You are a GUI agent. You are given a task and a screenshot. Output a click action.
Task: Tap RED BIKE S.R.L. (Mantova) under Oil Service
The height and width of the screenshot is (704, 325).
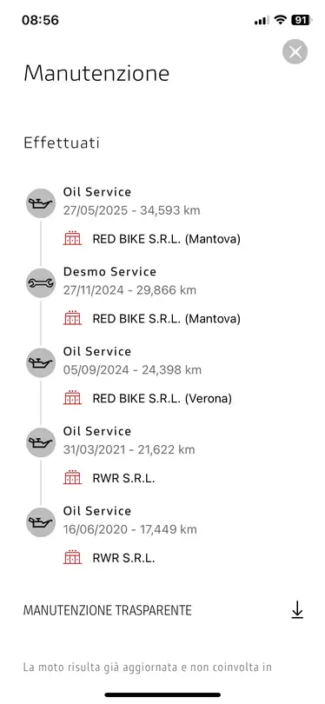click(167, 239)
